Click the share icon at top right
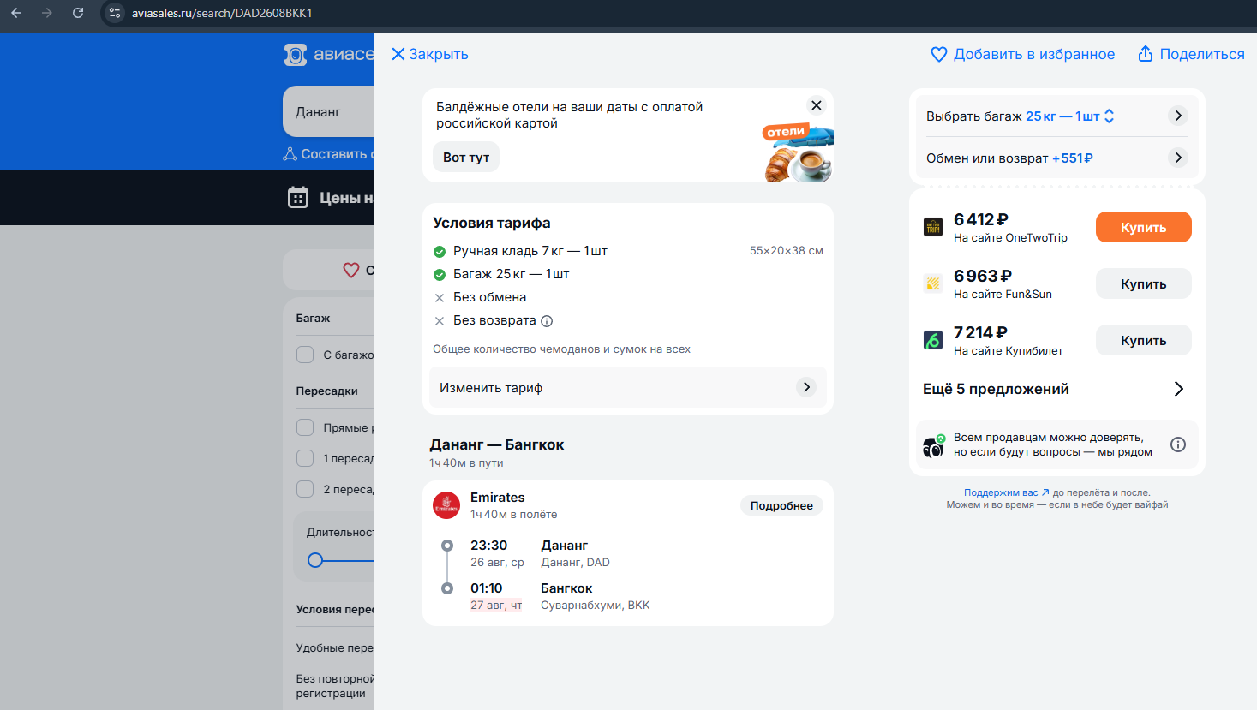The image size is (1257, 710). click(x=1145, y=54)
